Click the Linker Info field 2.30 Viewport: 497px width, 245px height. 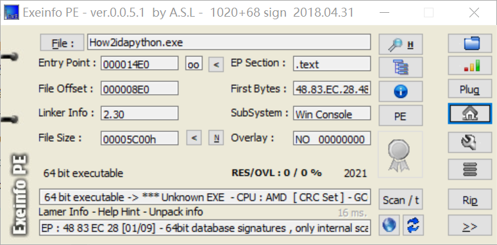click(140, 113)
